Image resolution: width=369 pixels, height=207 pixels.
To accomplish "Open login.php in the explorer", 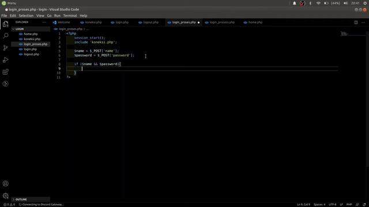I will click(x=30, y=49).
